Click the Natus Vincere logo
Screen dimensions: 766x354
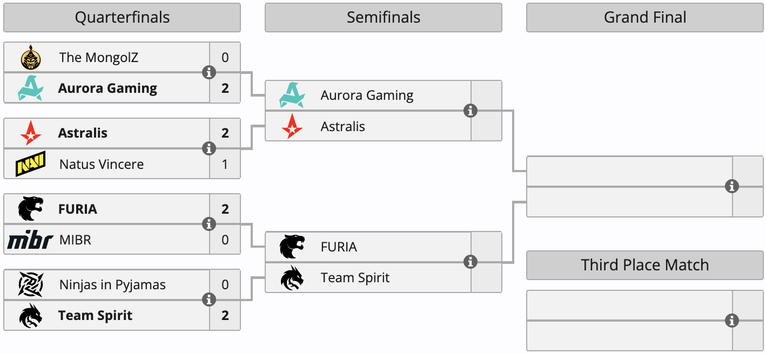(x=31, y=164)
